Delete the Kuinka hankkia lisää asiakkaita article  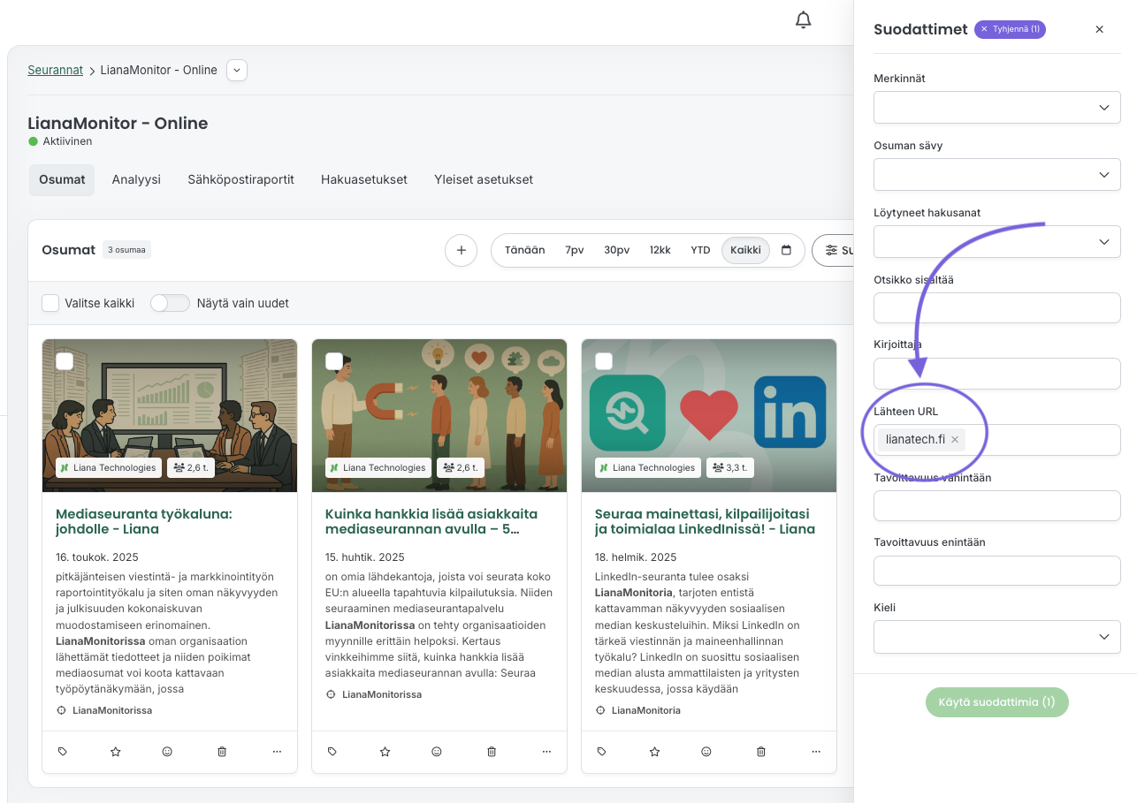pyautogui.click(x=492, y=752)
